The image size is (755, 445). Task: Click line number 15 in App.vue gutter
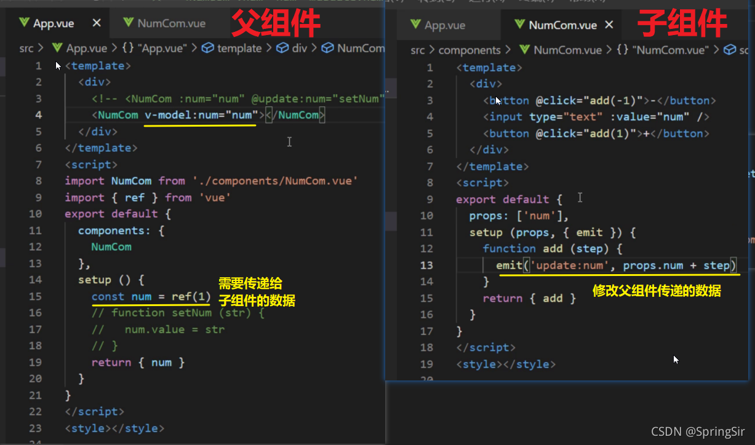(35, 297)
